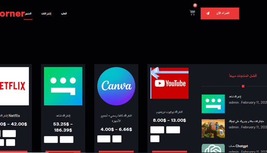Open the YouTube Premium product image

tap(169, 83)
